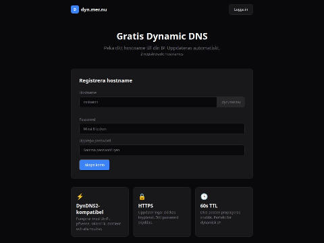The width and height of the screenshot is (324, 243).
Task: Click the clock icon on the 60s TTL card
Action: tap(204, 196)
